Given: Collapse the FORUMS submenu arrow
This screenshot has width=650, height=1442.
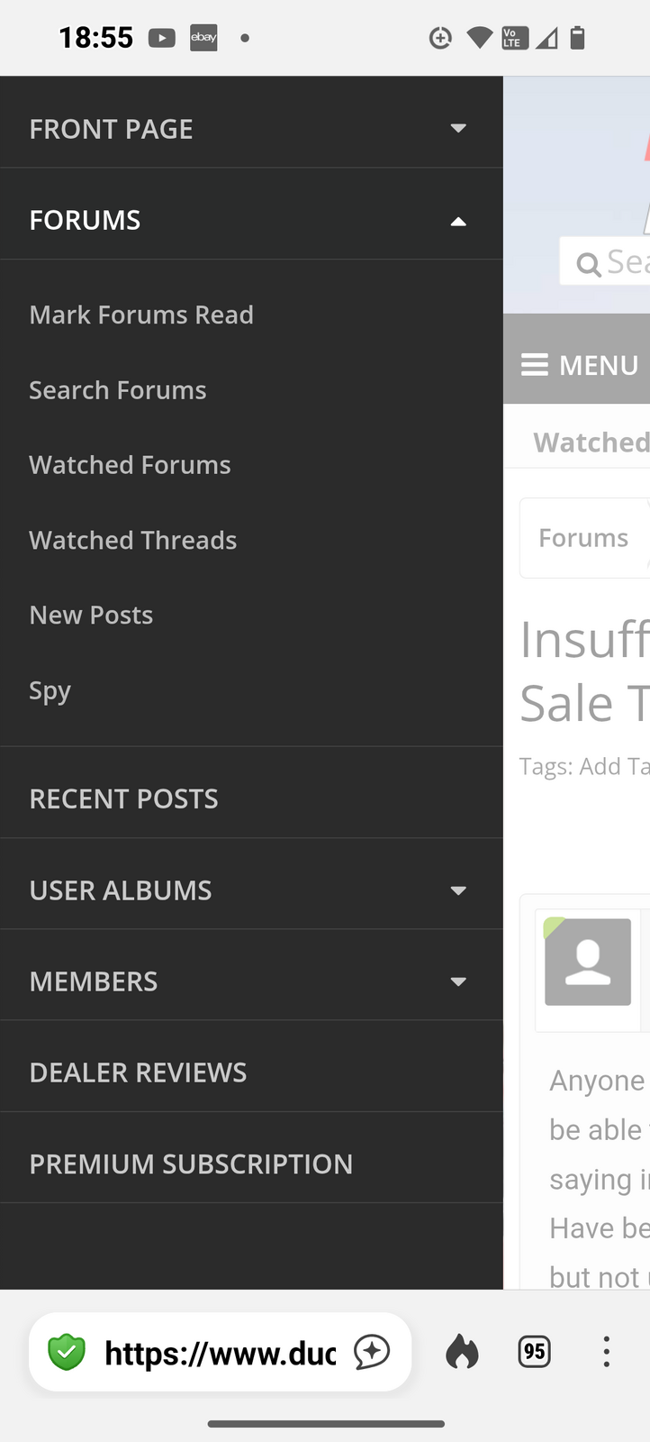Looking at the screenshot, I should (458, 221).
